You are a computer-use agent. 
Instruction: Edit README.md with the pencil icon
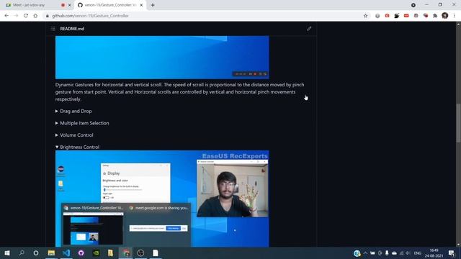[x=309, y=29]
